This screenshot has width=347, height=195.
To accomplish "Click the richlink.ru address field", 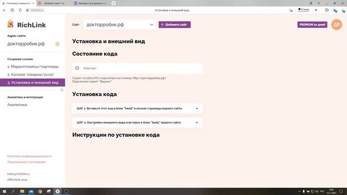I will point(37,10).
